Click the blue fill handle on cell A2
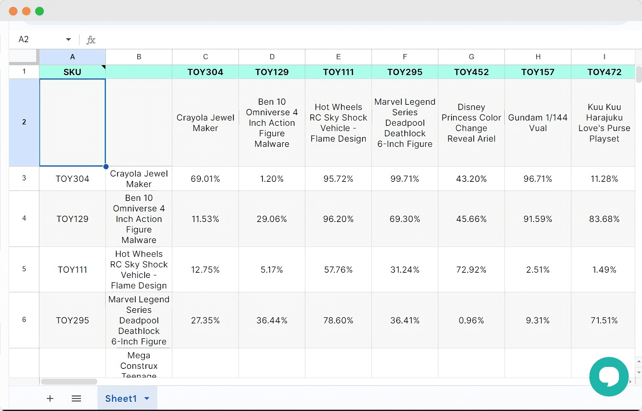This screenshot has height=411, width=642. [106, 167]
